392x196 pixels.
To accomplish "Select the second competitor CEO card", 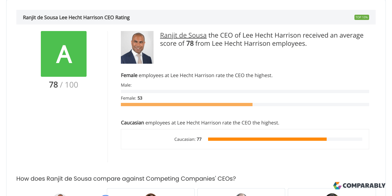I will click(x=241, y=192).
